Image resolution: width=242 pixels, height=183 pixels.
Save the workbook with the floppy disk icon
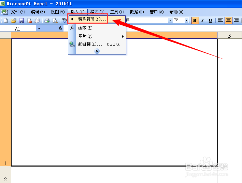pyautogui.click(x=22, y=21)
